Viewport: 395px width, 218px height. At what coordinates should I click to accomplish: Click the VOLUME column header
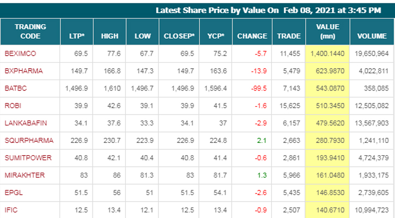(x=372, y=36)
